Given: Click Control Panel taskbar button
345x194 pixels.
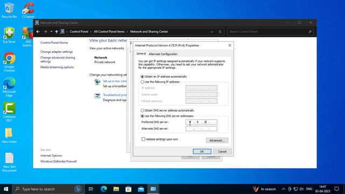Looking at the screenshot, I should point(153,189).
